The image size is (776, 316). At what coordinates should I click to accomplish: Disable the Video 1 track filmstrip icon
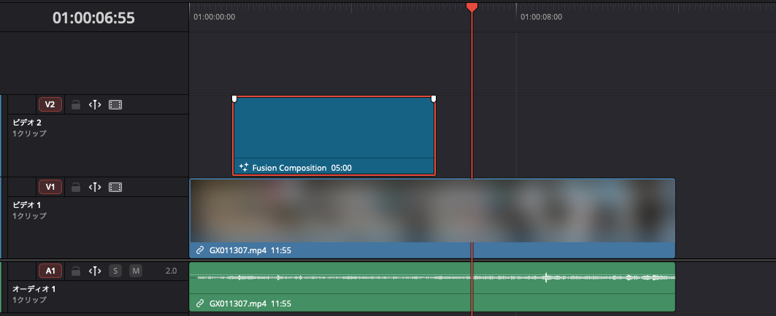115,188
